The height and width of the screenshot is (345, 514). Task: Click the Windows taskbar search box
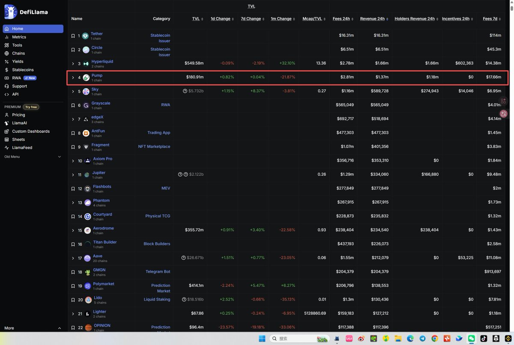tap(300, 339)
